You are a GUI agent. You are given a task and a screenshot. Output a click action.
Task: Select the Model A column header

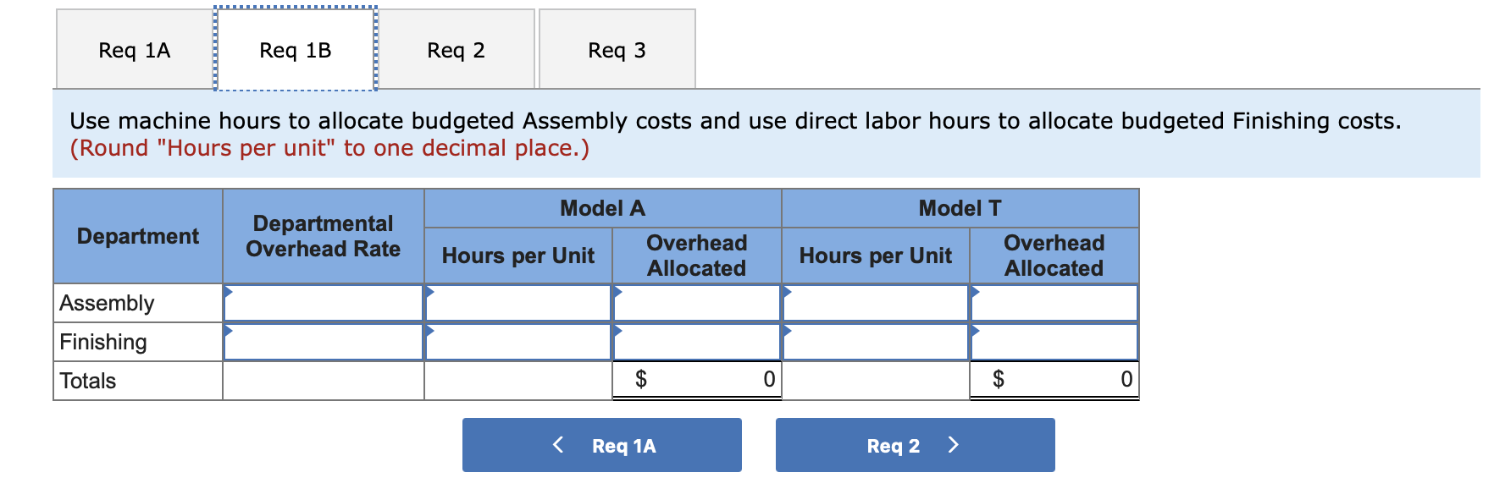(603, 208)
